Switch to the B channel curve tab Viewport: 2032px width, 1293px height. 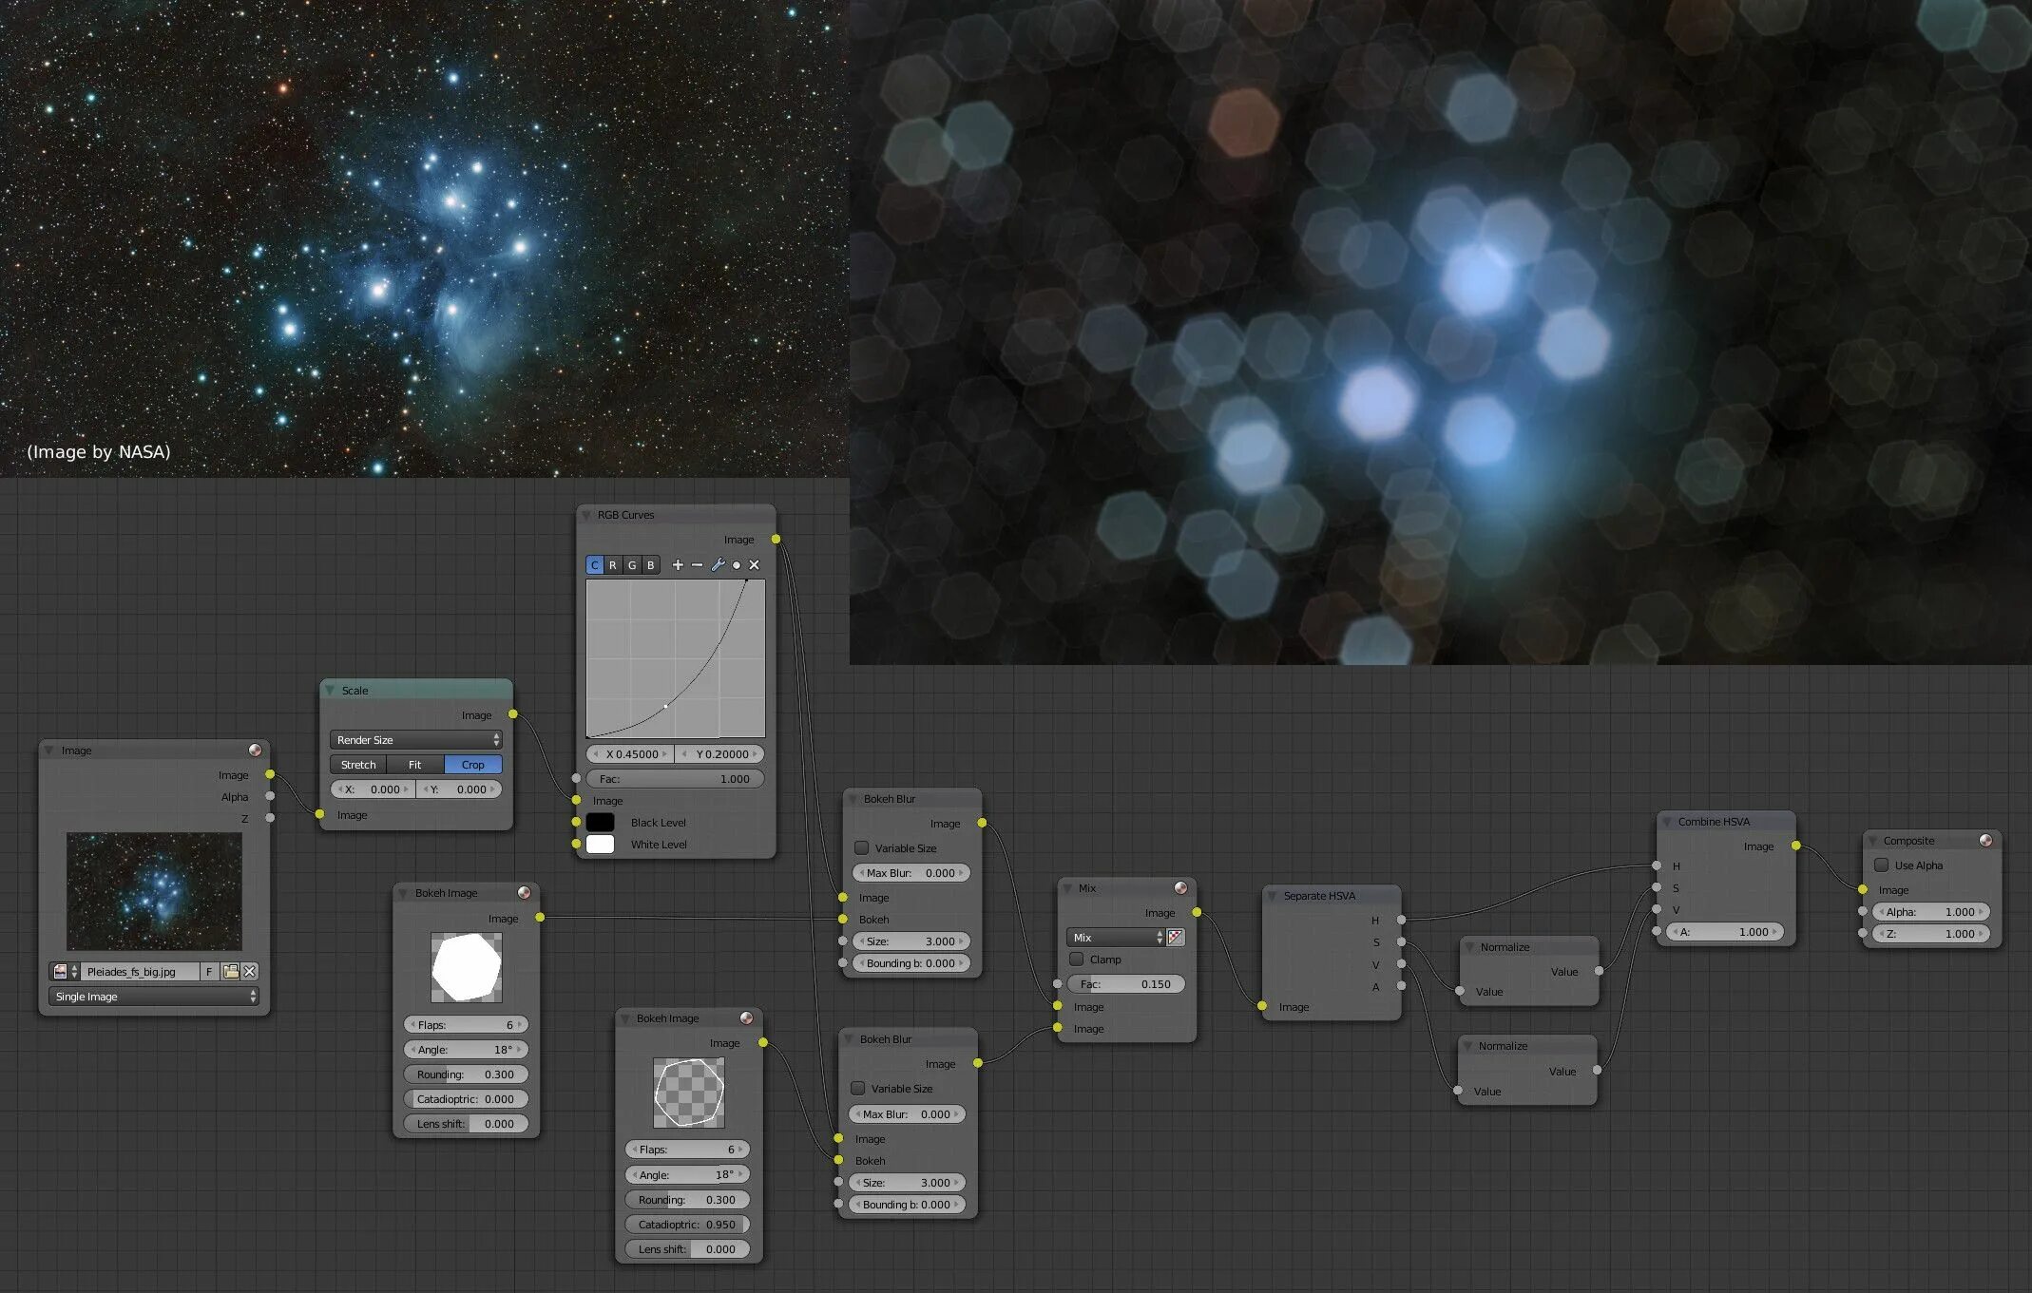(651, 564)
